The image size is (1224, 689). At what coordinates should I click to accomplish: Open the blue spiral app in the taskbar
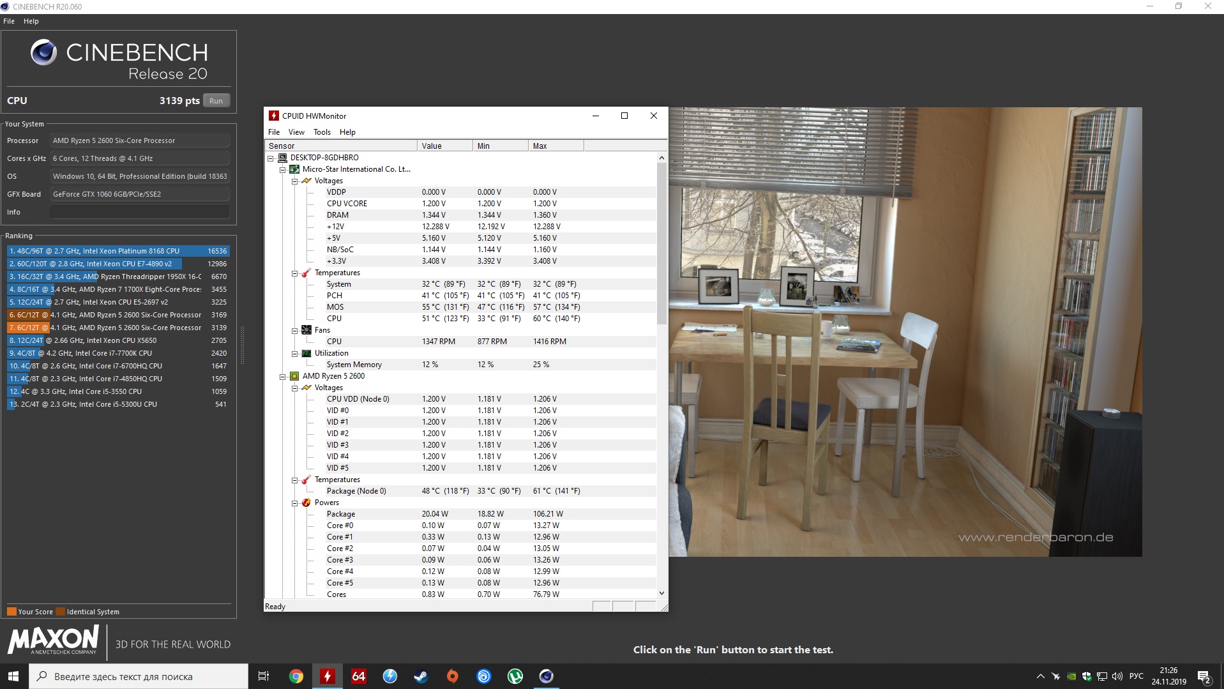[x=484, y=676]
